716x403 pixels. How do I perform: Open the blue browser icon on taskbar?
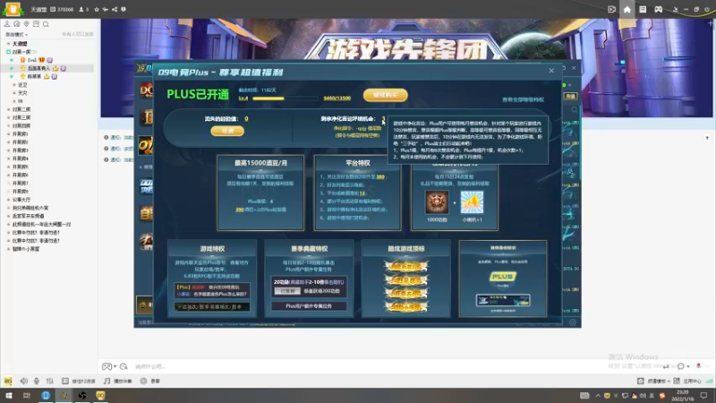46,395
